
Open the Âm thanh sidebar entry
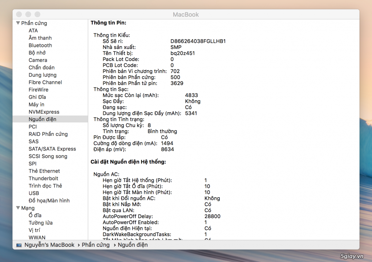[x=40, y=38]
